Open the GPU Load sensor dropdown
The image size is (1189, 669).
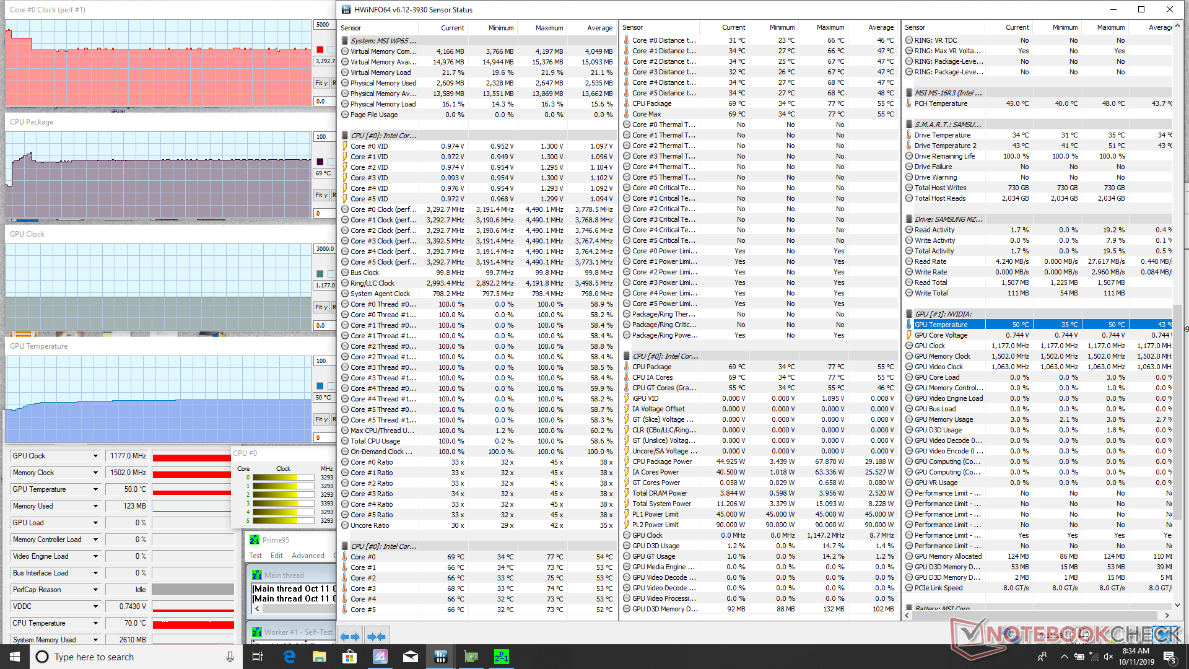[x=95, y=523]
